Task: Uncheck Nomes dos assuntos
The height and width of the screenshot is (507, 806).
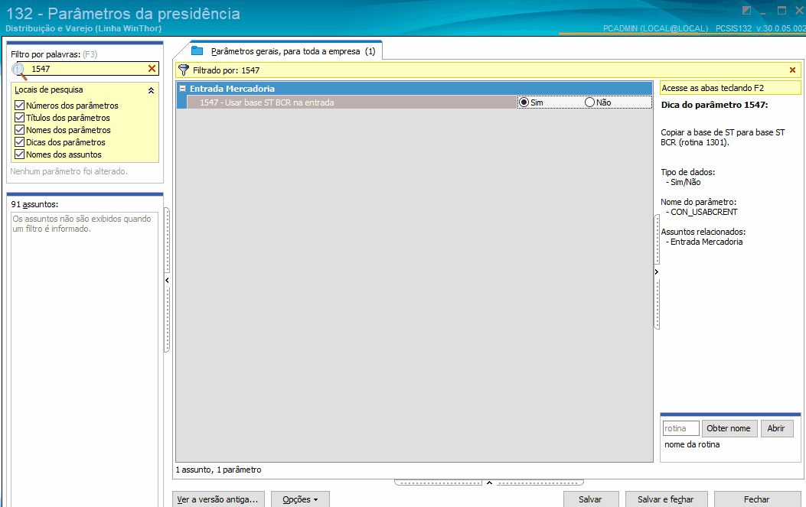Action: (x=20, y=154)
